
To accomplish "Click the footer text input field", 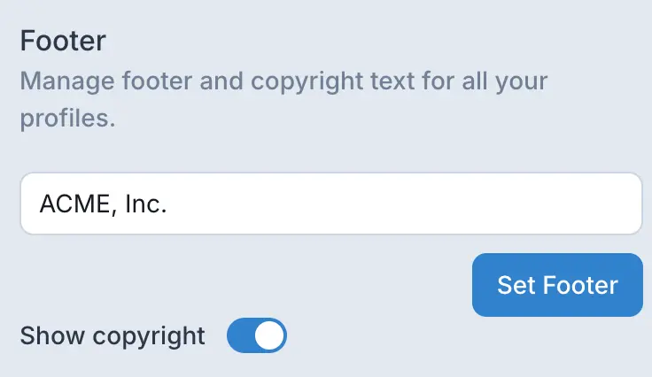I will click(x=330, y=204).
